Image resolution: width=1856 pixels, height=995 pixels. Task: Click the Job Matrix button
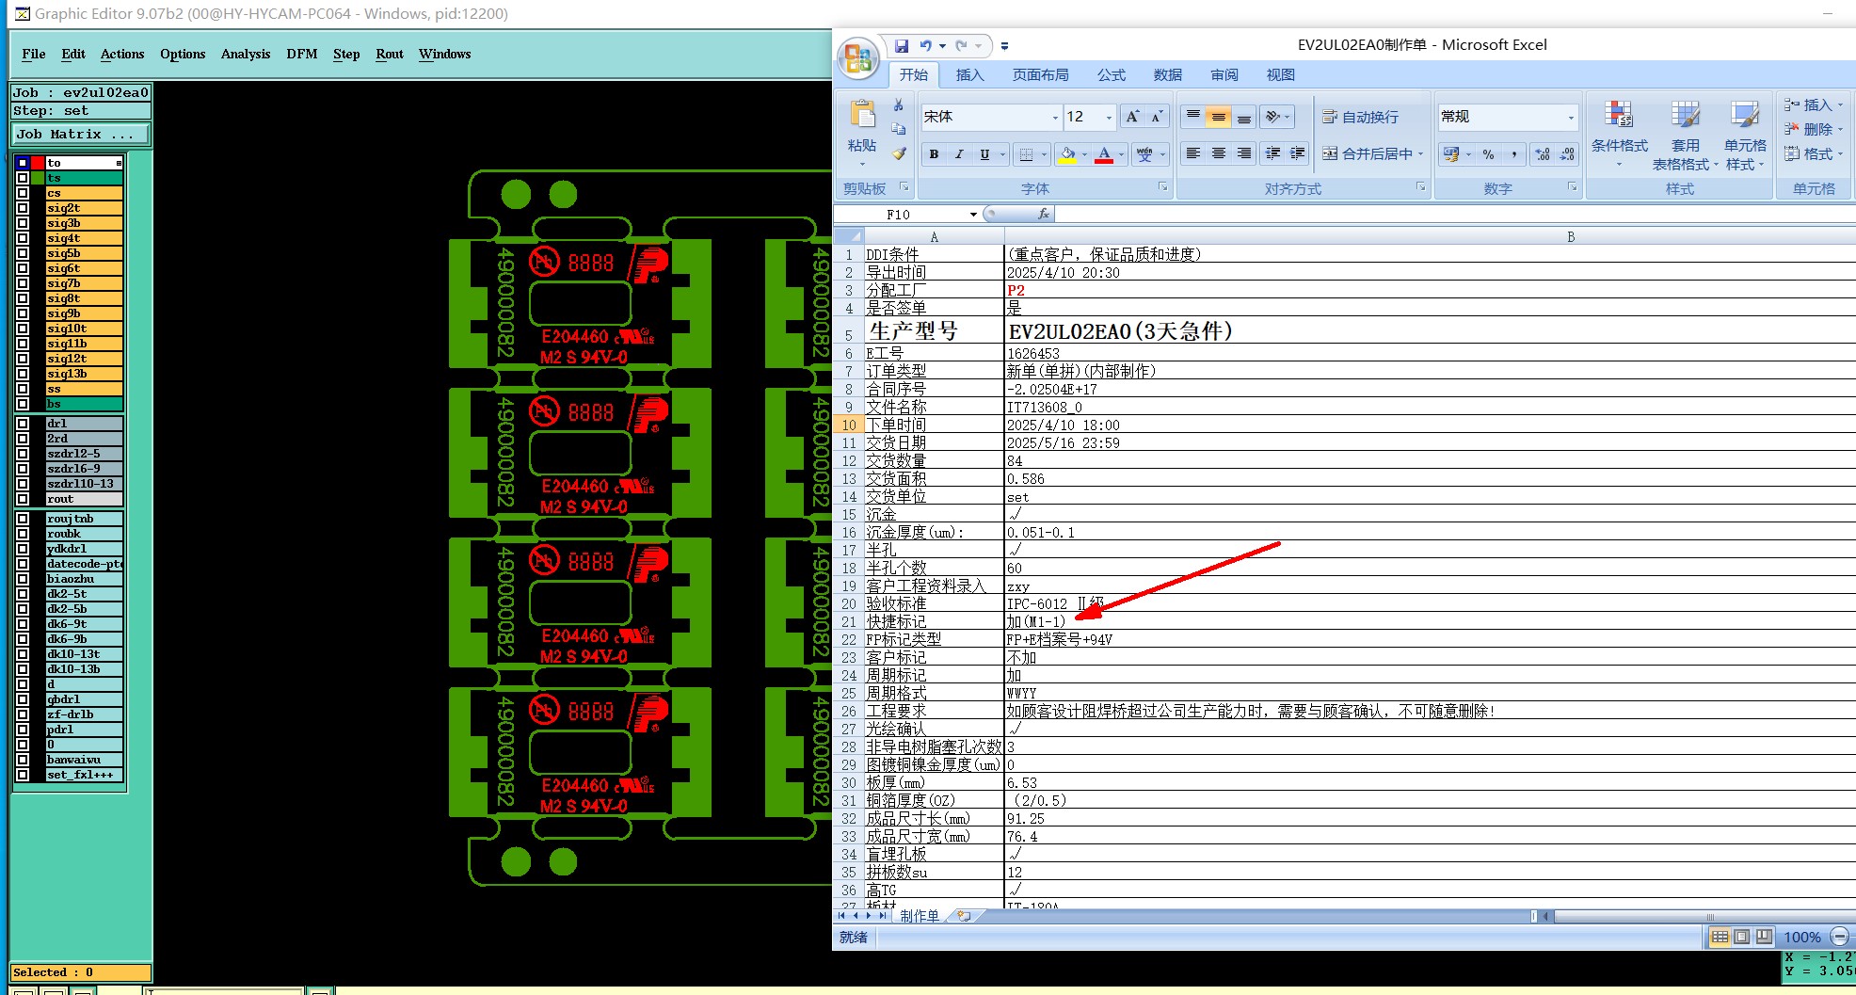[81, 135]
